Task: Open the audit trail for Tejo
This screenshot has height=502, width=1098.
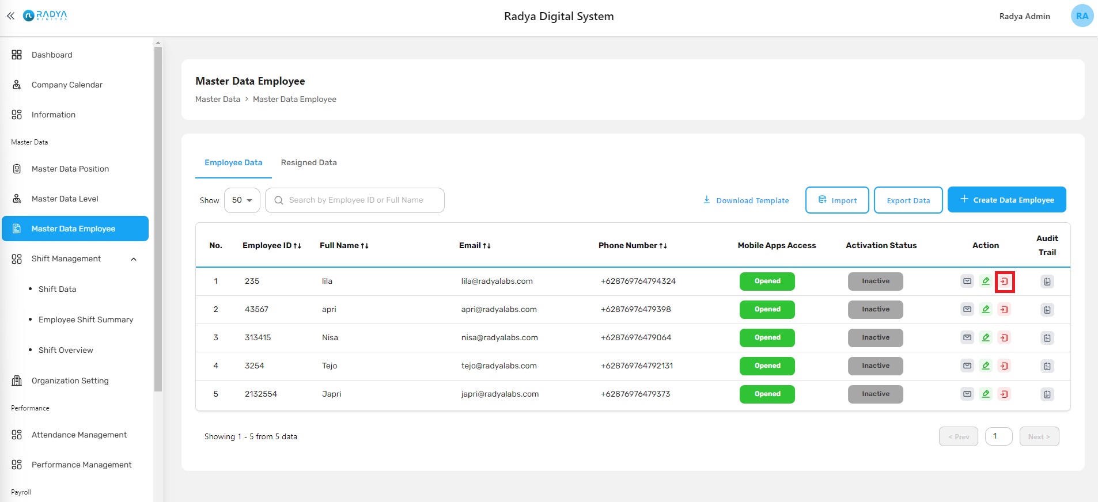Action: pos(1047,366)
